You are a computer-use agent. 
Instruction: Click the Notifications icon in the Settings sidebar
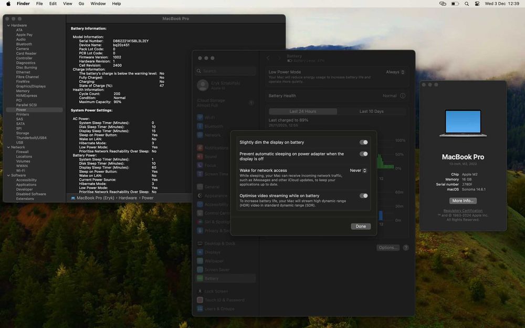click(200, 147)
